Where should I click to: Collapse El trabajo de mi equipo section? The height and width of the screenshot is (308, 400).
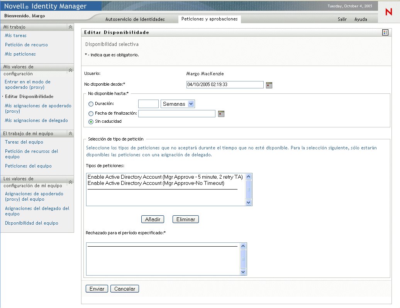tap(70, 134)
